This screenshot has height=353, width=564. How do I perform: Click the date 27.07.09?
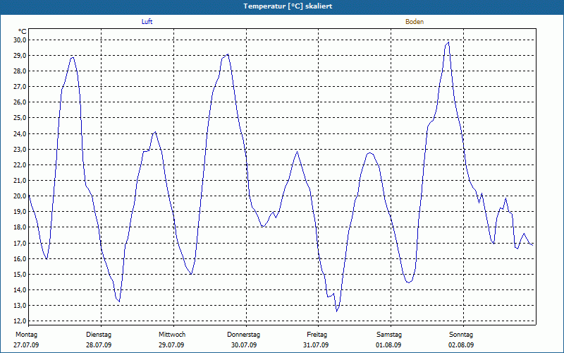[x=26, y=345]
